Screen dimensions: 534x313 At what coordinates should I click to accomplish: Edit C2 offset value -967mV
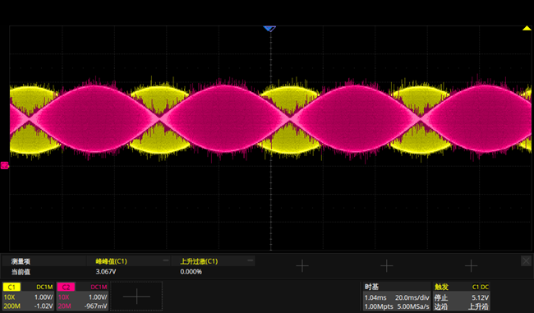[96, 306]
